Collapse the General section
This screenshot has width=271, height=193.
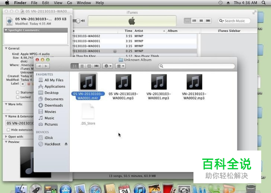tap(6, 48)
